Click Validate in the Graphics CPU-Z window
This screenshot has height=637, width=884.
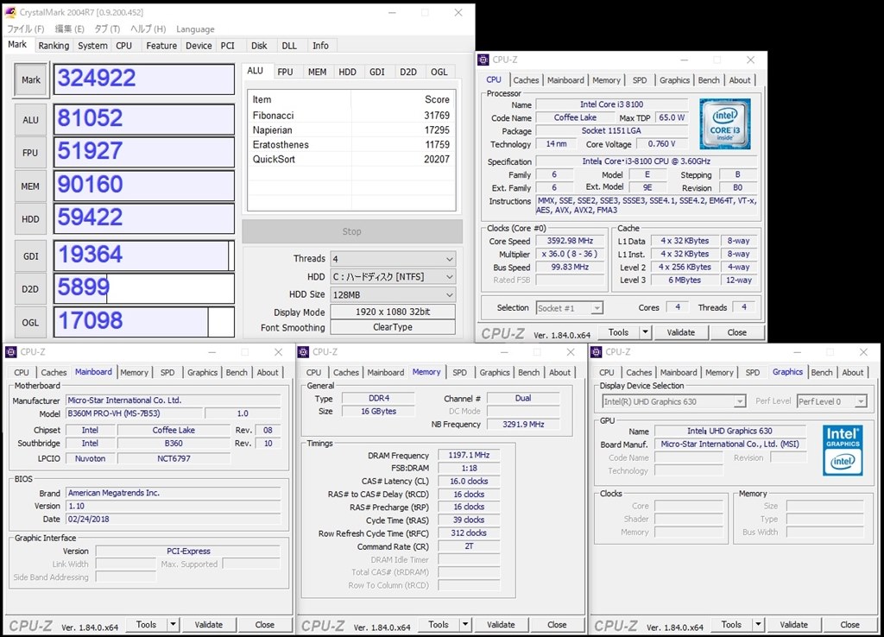point(794,625)
